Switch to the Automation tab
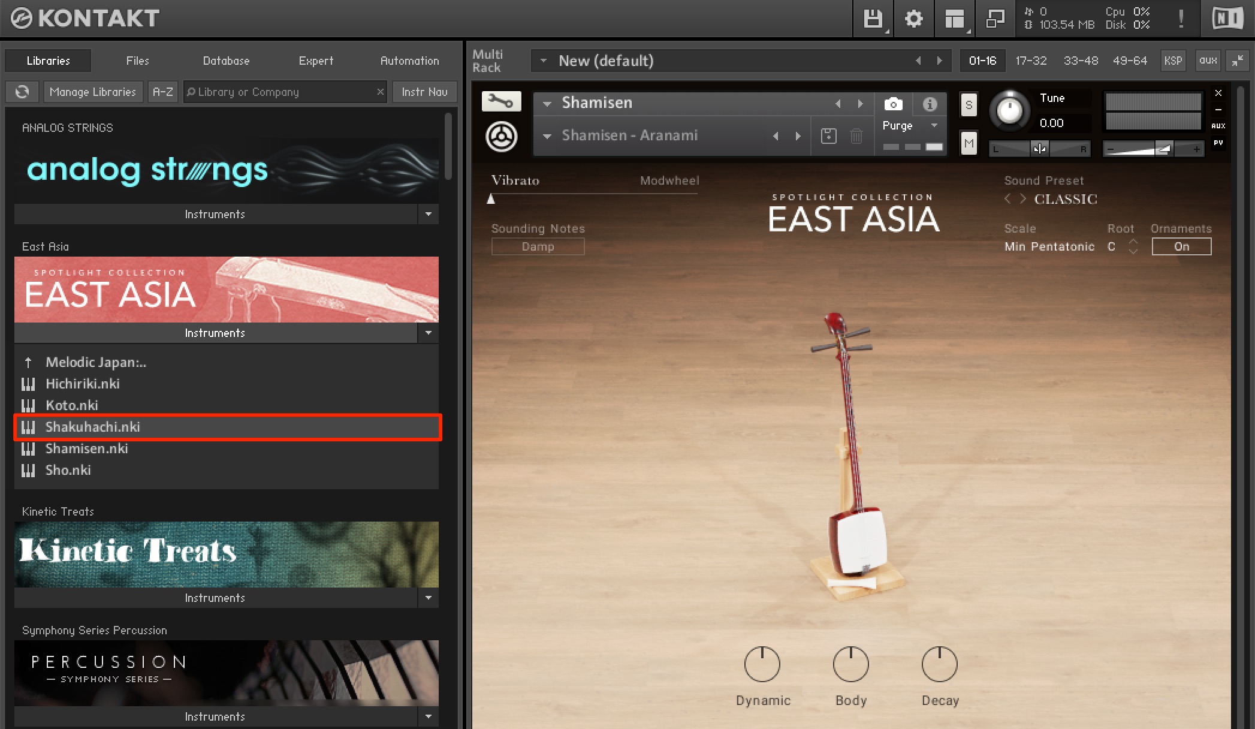The image size is (1255, 729). click(409, 61)
